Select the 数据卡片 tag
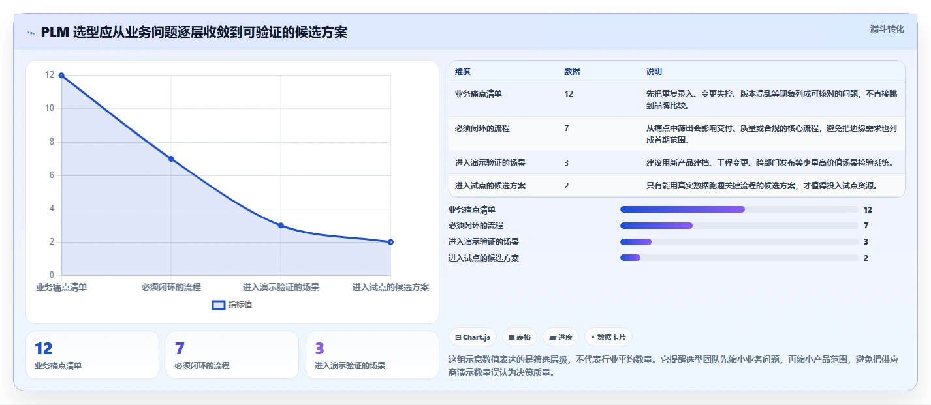Image resolution: width=931 pixels, height=405 pixels. (608, 337)
